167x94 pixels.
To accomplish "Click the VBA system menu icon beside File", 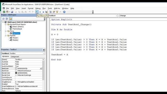I will (4, 8).
